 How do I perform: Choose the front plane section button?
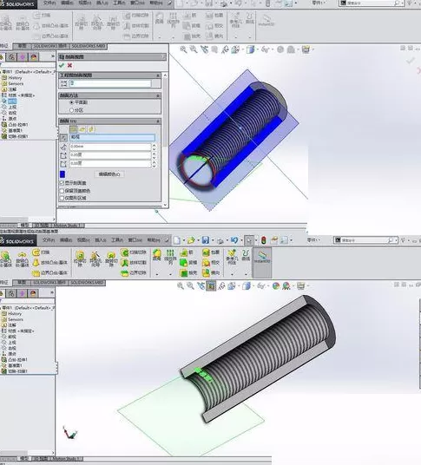coord(73,129)
